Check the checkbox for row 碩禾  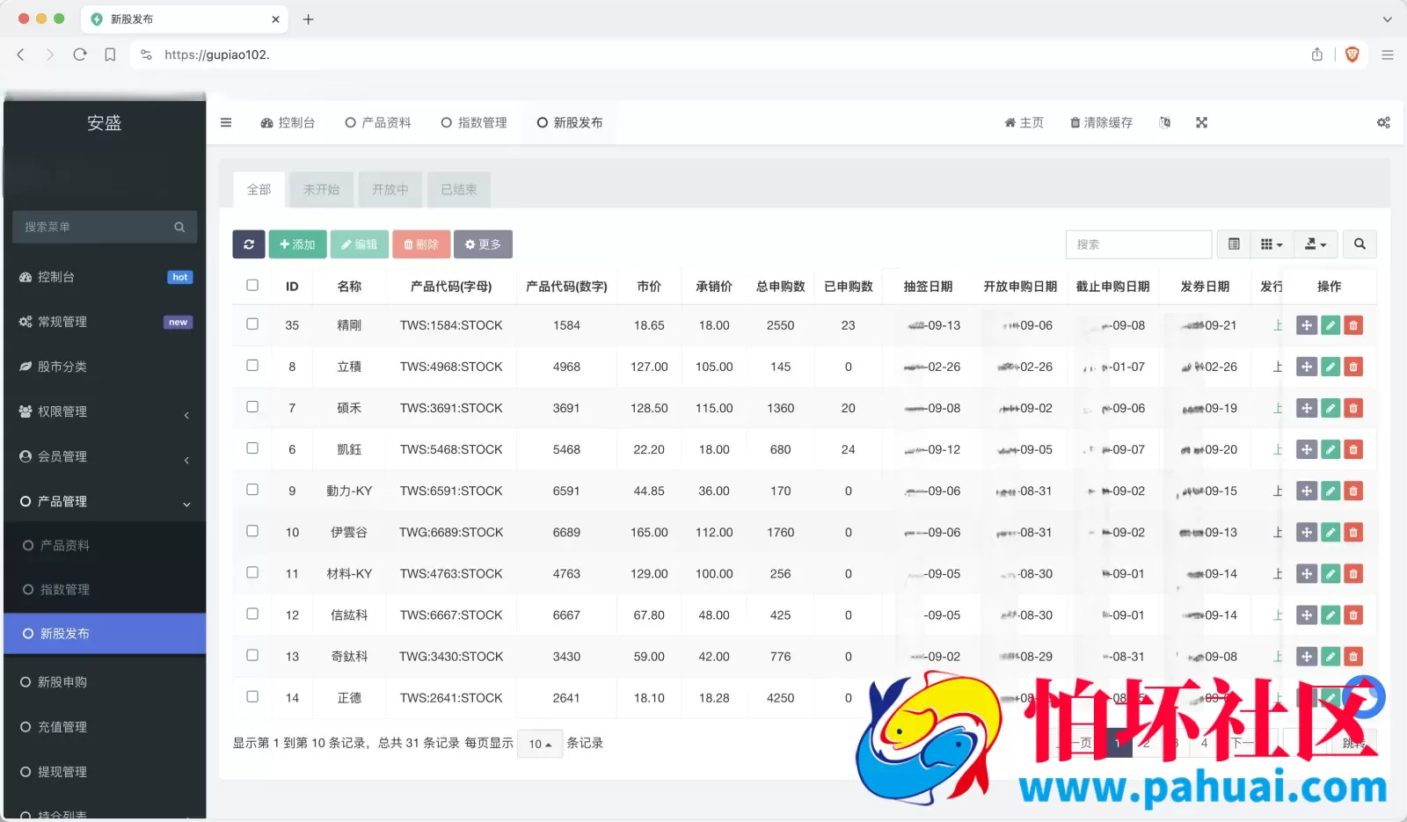[x=252, y=407]
